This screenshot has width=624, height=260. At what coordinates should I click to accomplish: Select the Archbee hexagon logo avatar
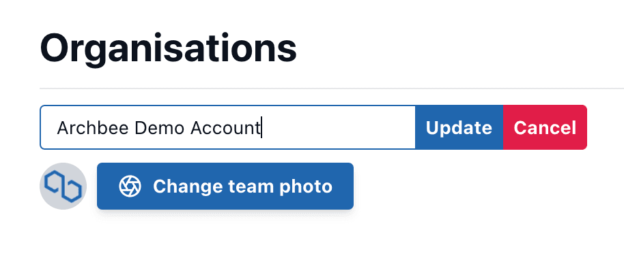pyautogui.click(x=63, y=186)
